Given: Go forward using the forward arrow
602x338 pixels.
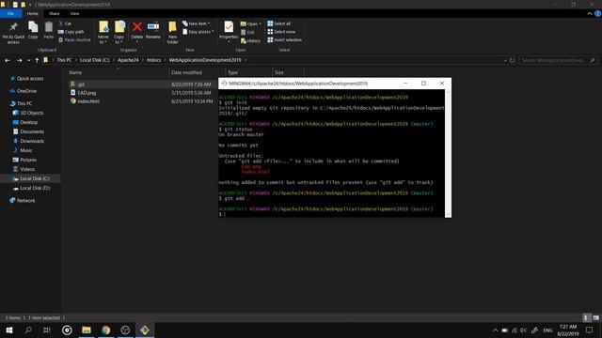Looking at the screenshot, I should (x=19, y=60).
